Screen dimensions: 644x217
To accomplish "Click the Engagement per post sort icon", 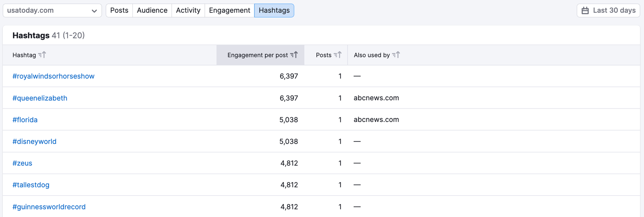I will coord(294,55).
